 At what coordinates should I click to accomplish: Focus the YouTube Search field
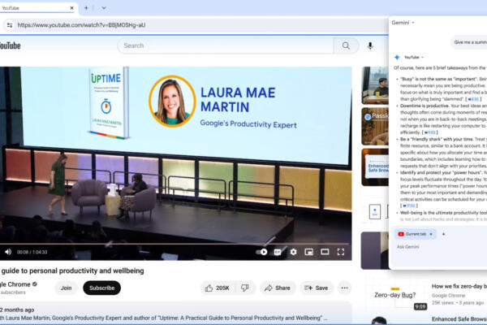pyautogui.click(x=225, y=45)
